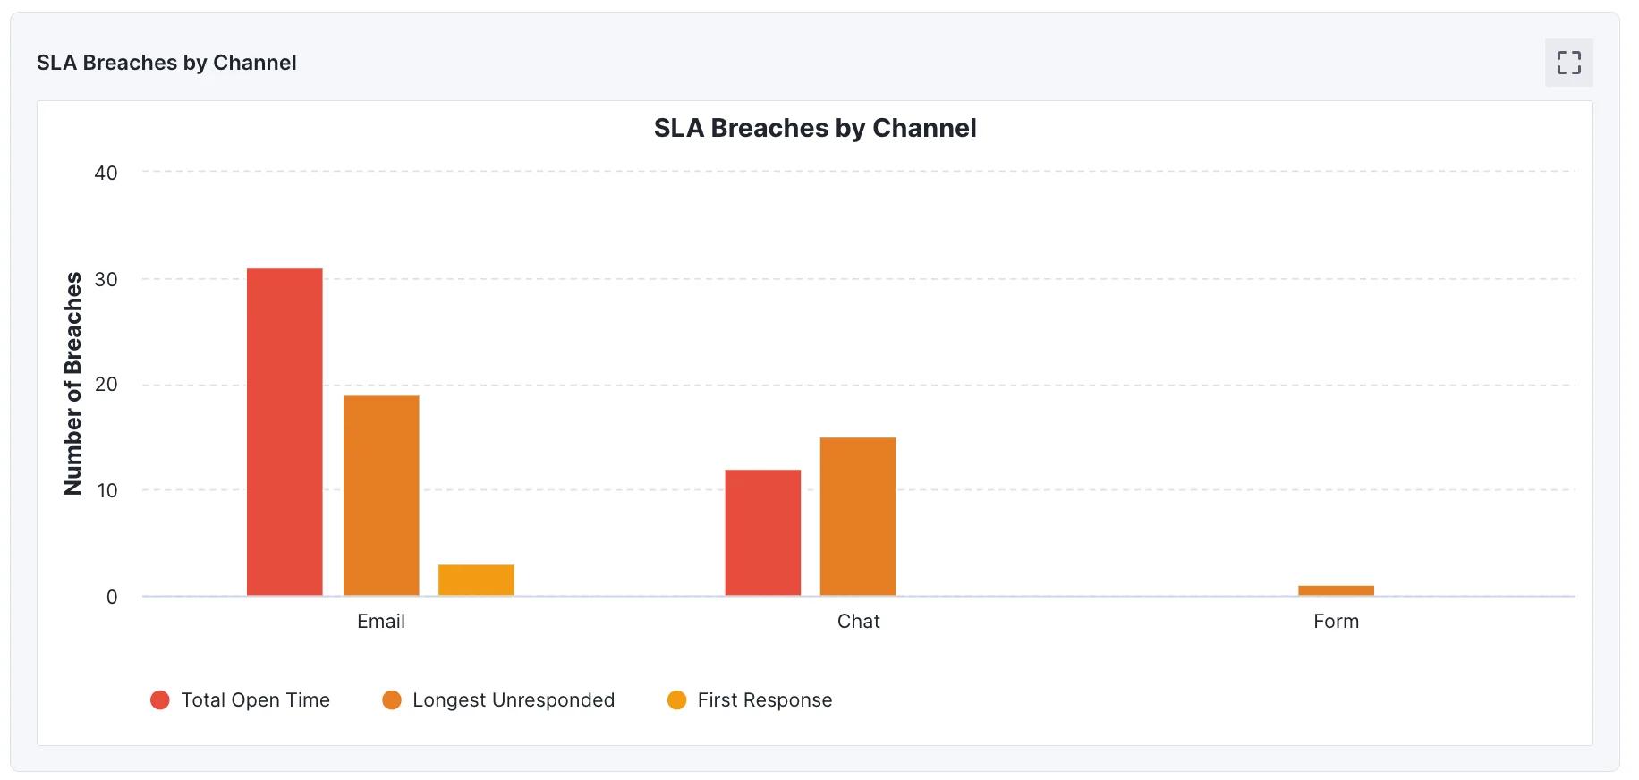Toggle First Response legend series
This screenshot has width=1639, height=780.
click(750, 700)
